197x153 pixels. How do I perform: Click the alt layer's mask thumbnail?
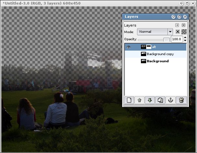pyautogui.click(x=149, y=47)
